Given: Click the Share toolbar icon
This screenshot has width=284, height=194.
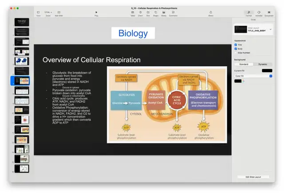Looking at the screenshot, I should 211,12.
